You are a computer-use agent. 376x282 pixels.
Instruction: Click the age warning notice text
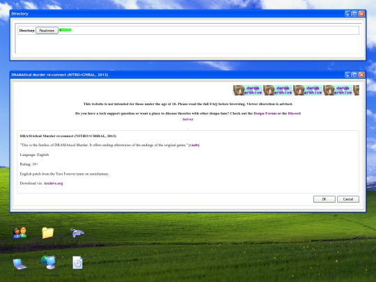(188, 104)
